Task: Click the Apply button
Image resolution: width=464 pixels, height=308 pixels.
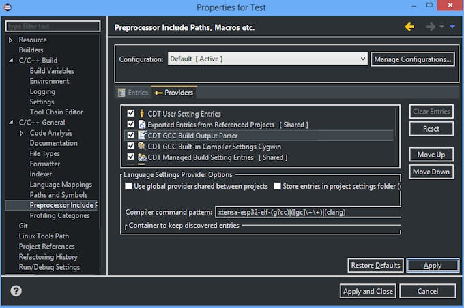Action: point(433,265)
